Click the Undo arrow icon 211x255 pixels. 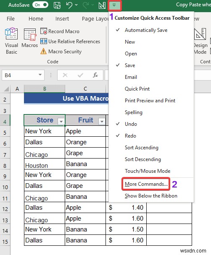coord(69,5)
